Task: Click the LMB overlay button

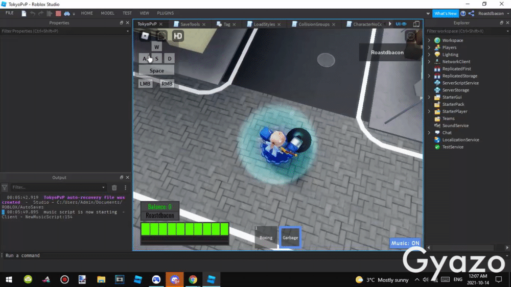Action: 145,84
